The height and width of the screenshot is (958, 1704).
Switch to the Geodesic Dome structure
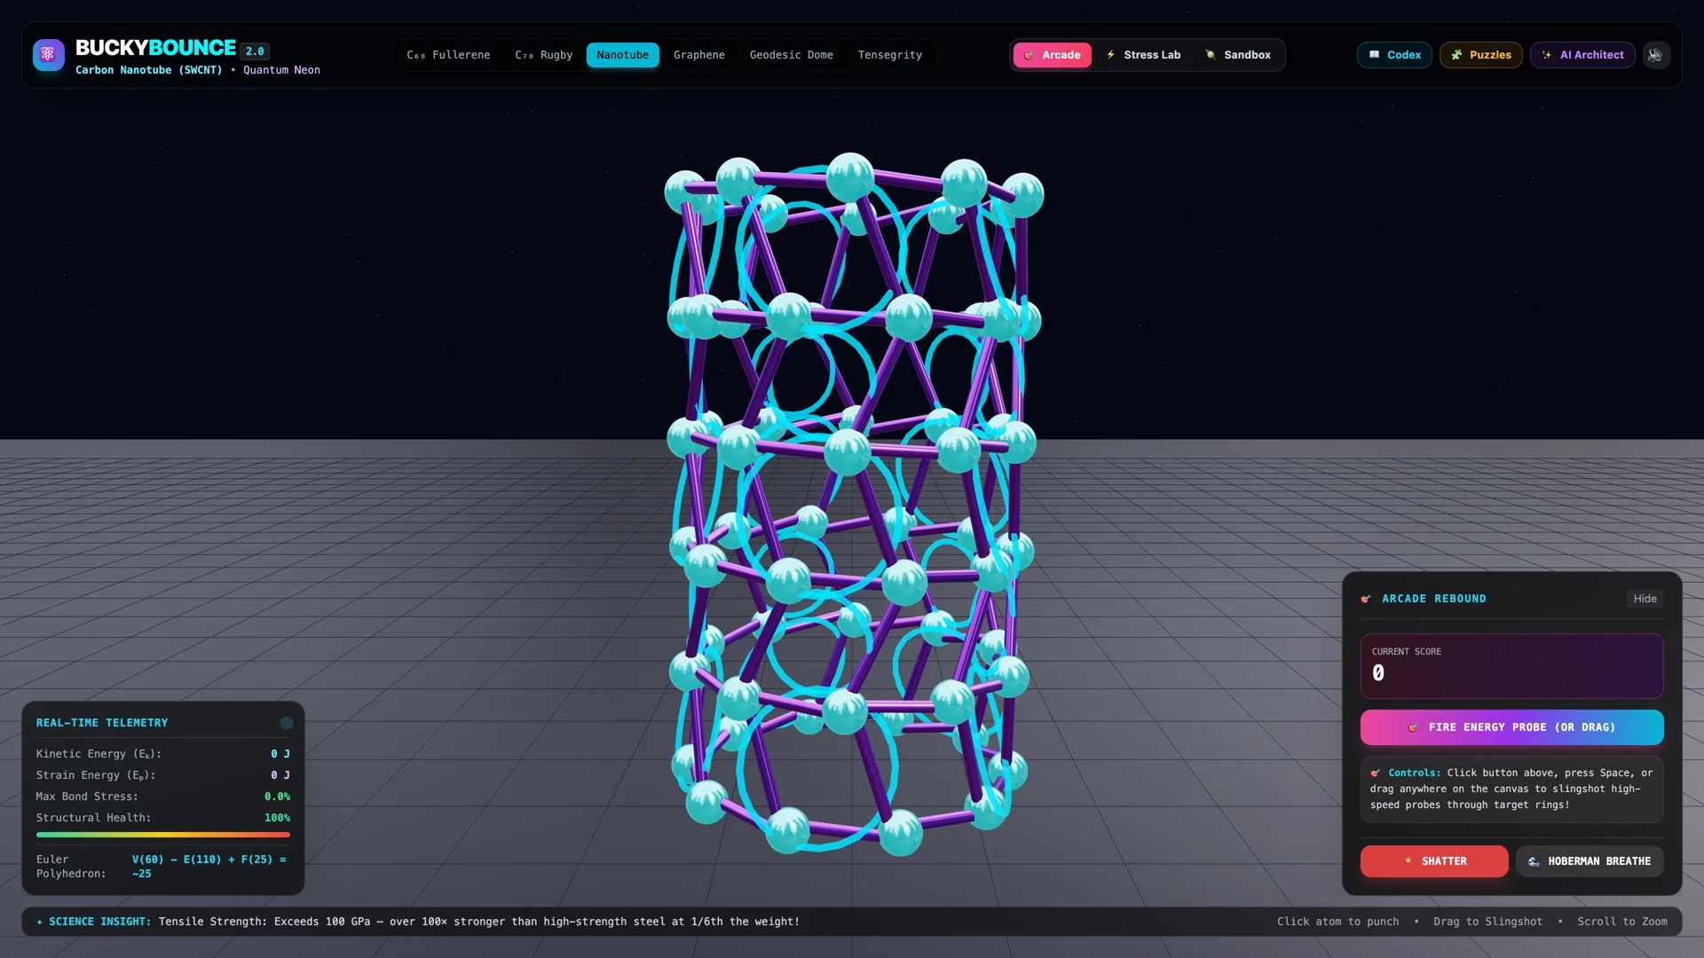[792, 55]
